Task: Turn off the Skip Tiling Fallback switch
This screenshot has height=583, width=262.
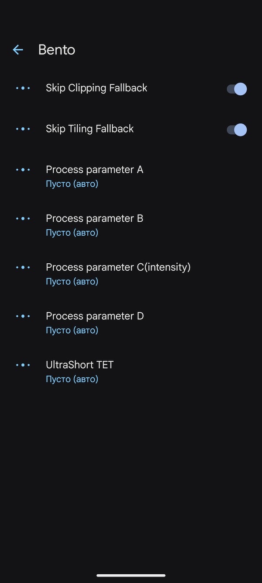Action: pos(237,130)
